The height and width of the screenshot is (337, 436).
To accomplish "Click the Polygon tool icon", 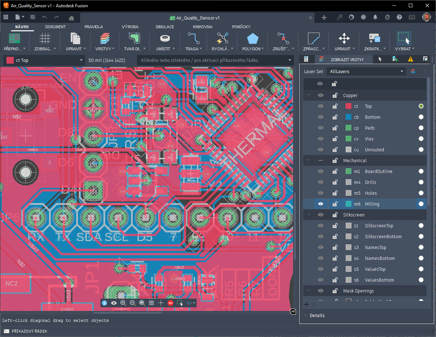I will coord(252,38).
